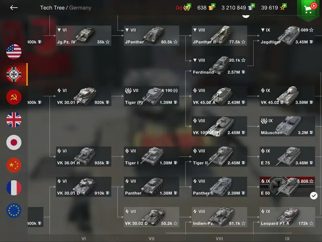Select the Japan flag icon

(14, 142)
